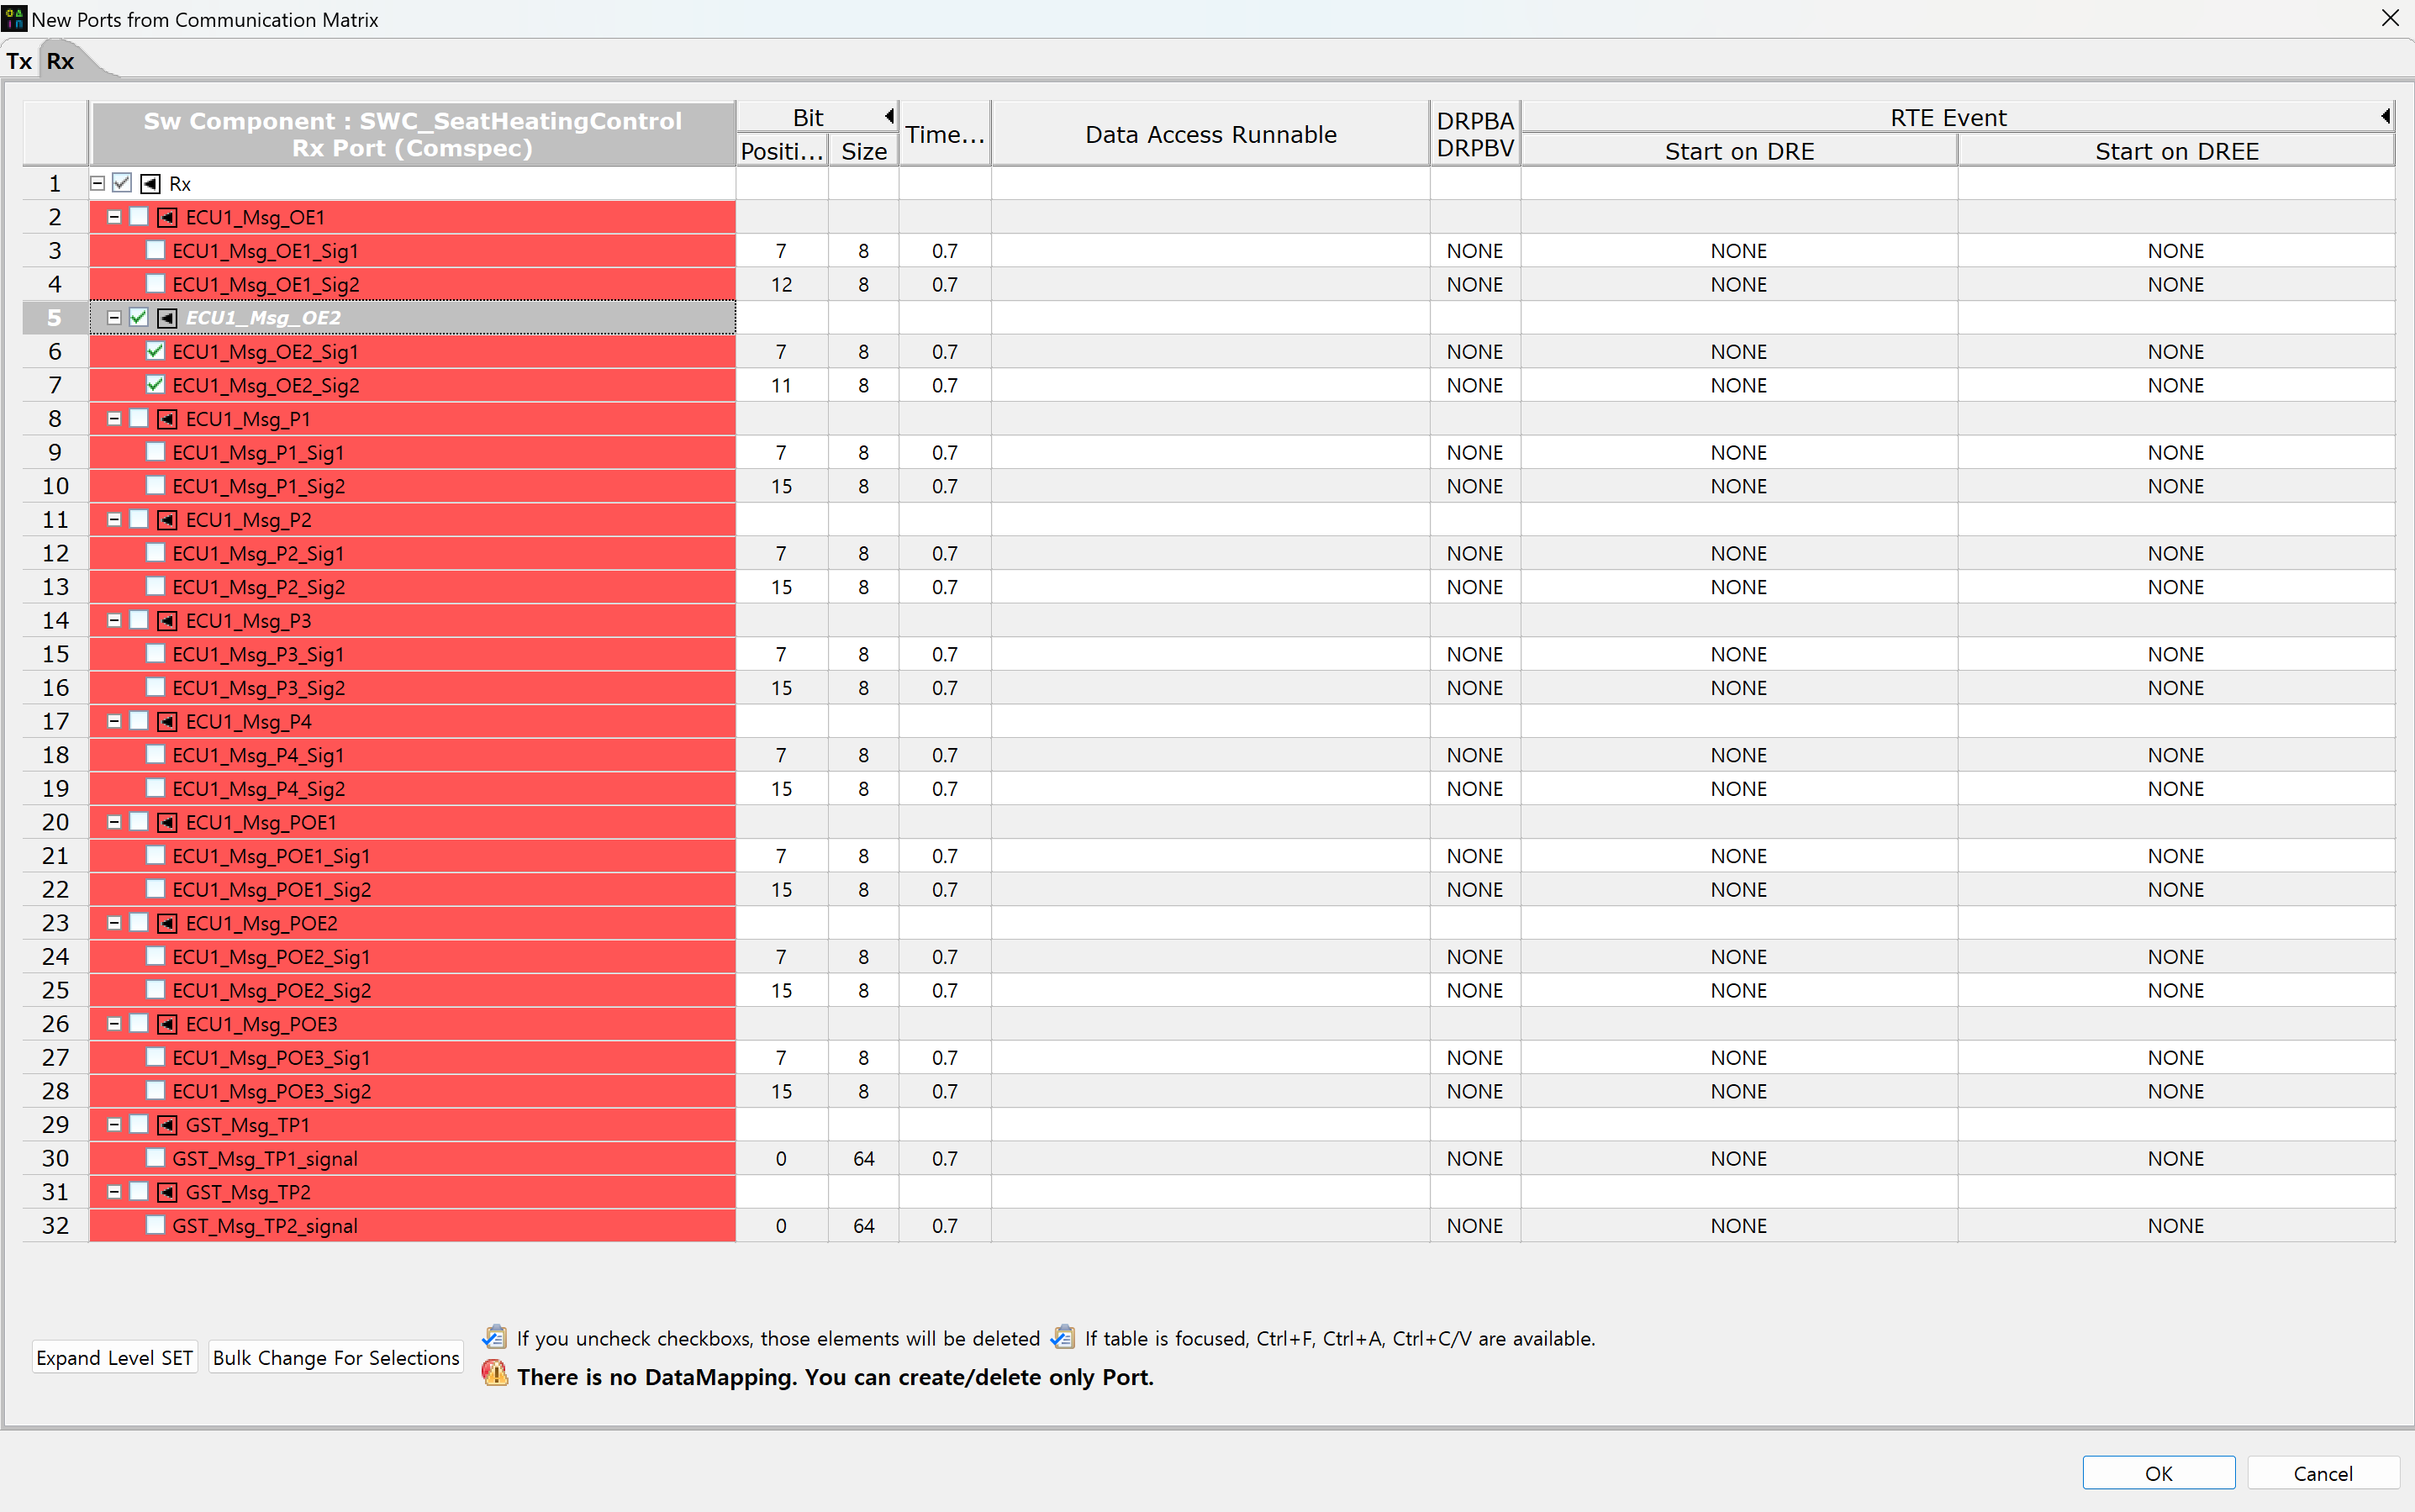Click the checkbox hint info icon
The height and width of the screenshot is (1512, 2415).
tap(494, 1337)
